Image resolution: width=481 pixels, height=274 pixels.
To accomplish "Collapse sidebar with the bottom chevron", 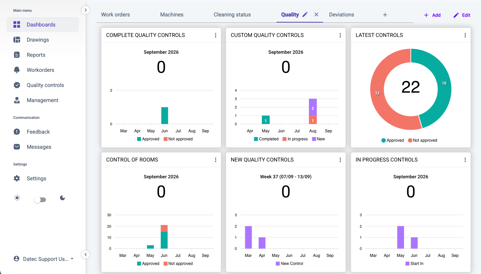I will (x=86, y=255).
